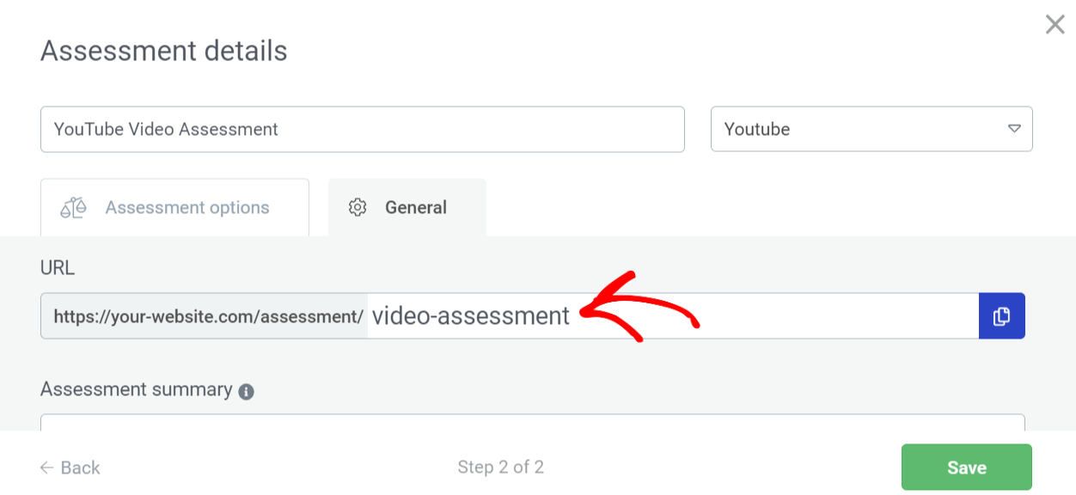The image size is (1076, 495).
Task: Click the your-website.com URL prefix
Action: 205,316
